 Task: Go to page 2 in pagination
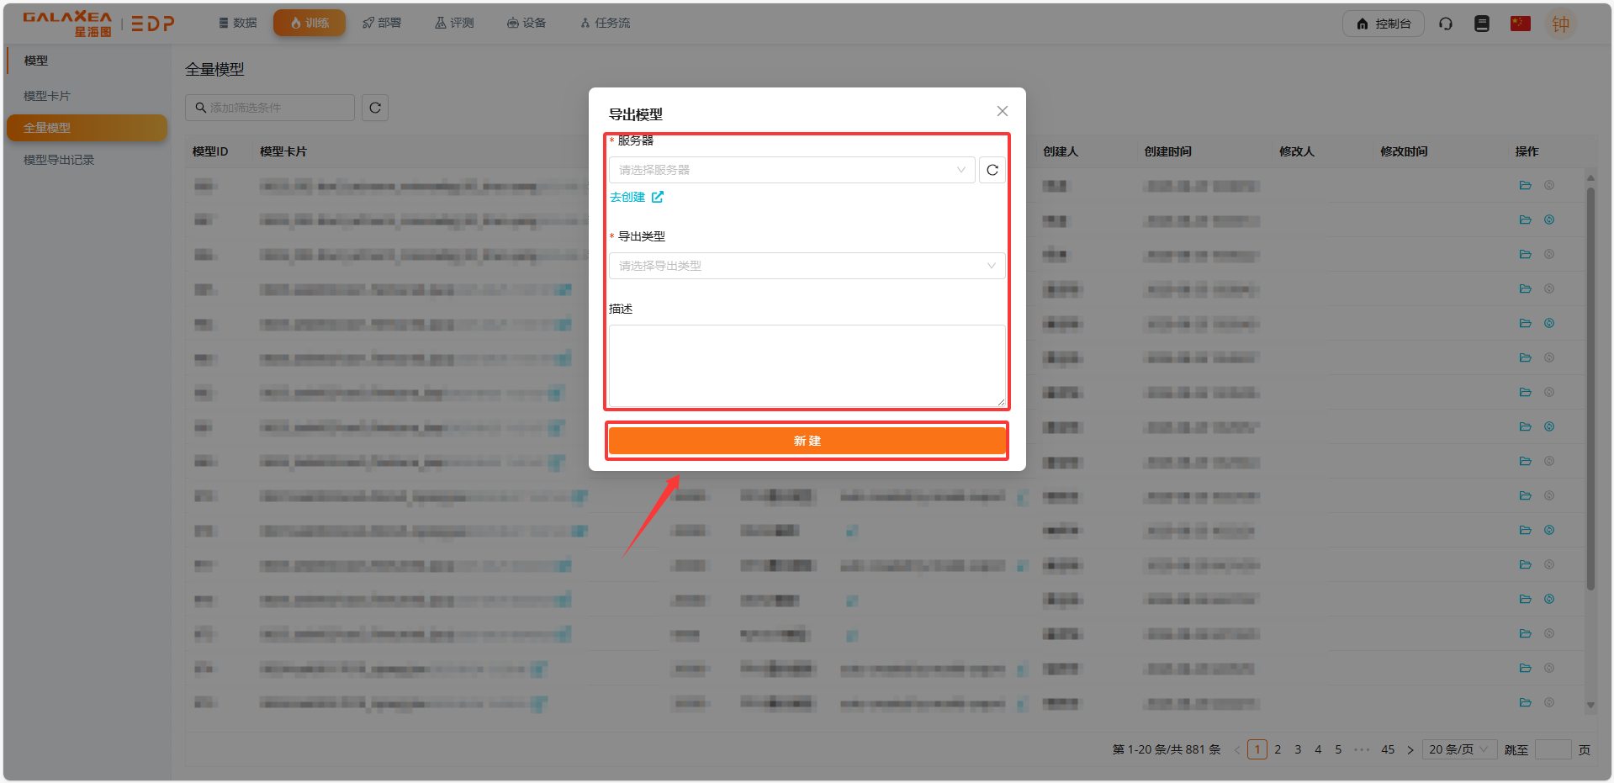[1278, 749]
